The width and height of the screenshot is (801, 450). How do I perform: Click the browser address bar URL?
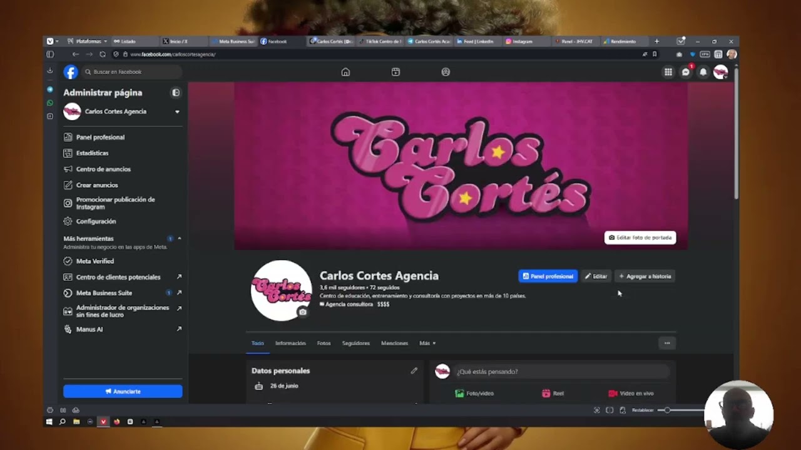tap(173, 54)
